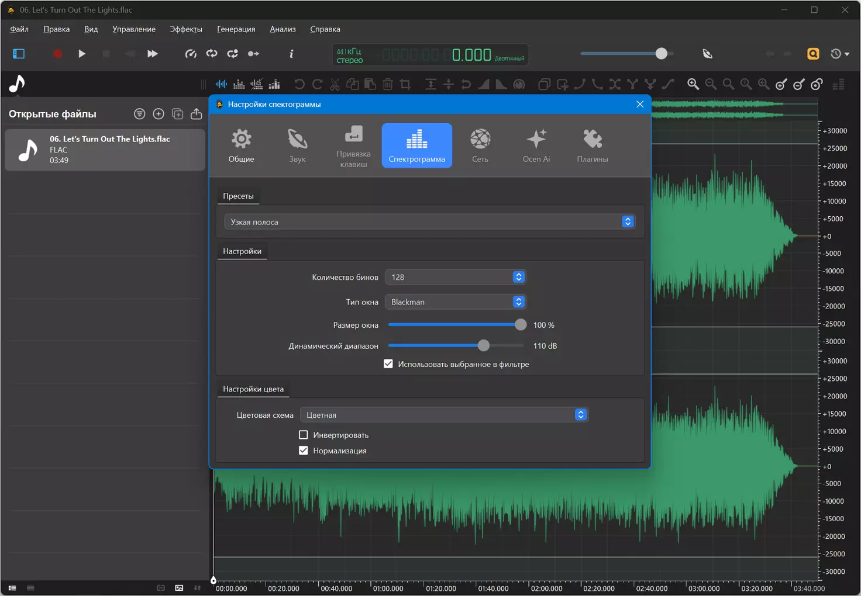The width and height of the screenshot is (861, 596).
Task: Click the fast forward button
Action: (152, 54)
